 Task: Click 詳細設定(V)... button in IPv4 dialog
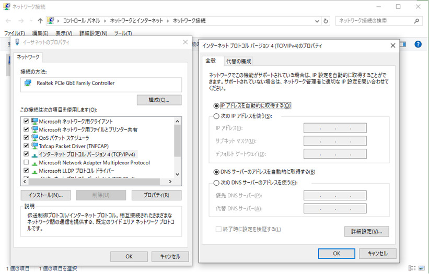point(367,232)
